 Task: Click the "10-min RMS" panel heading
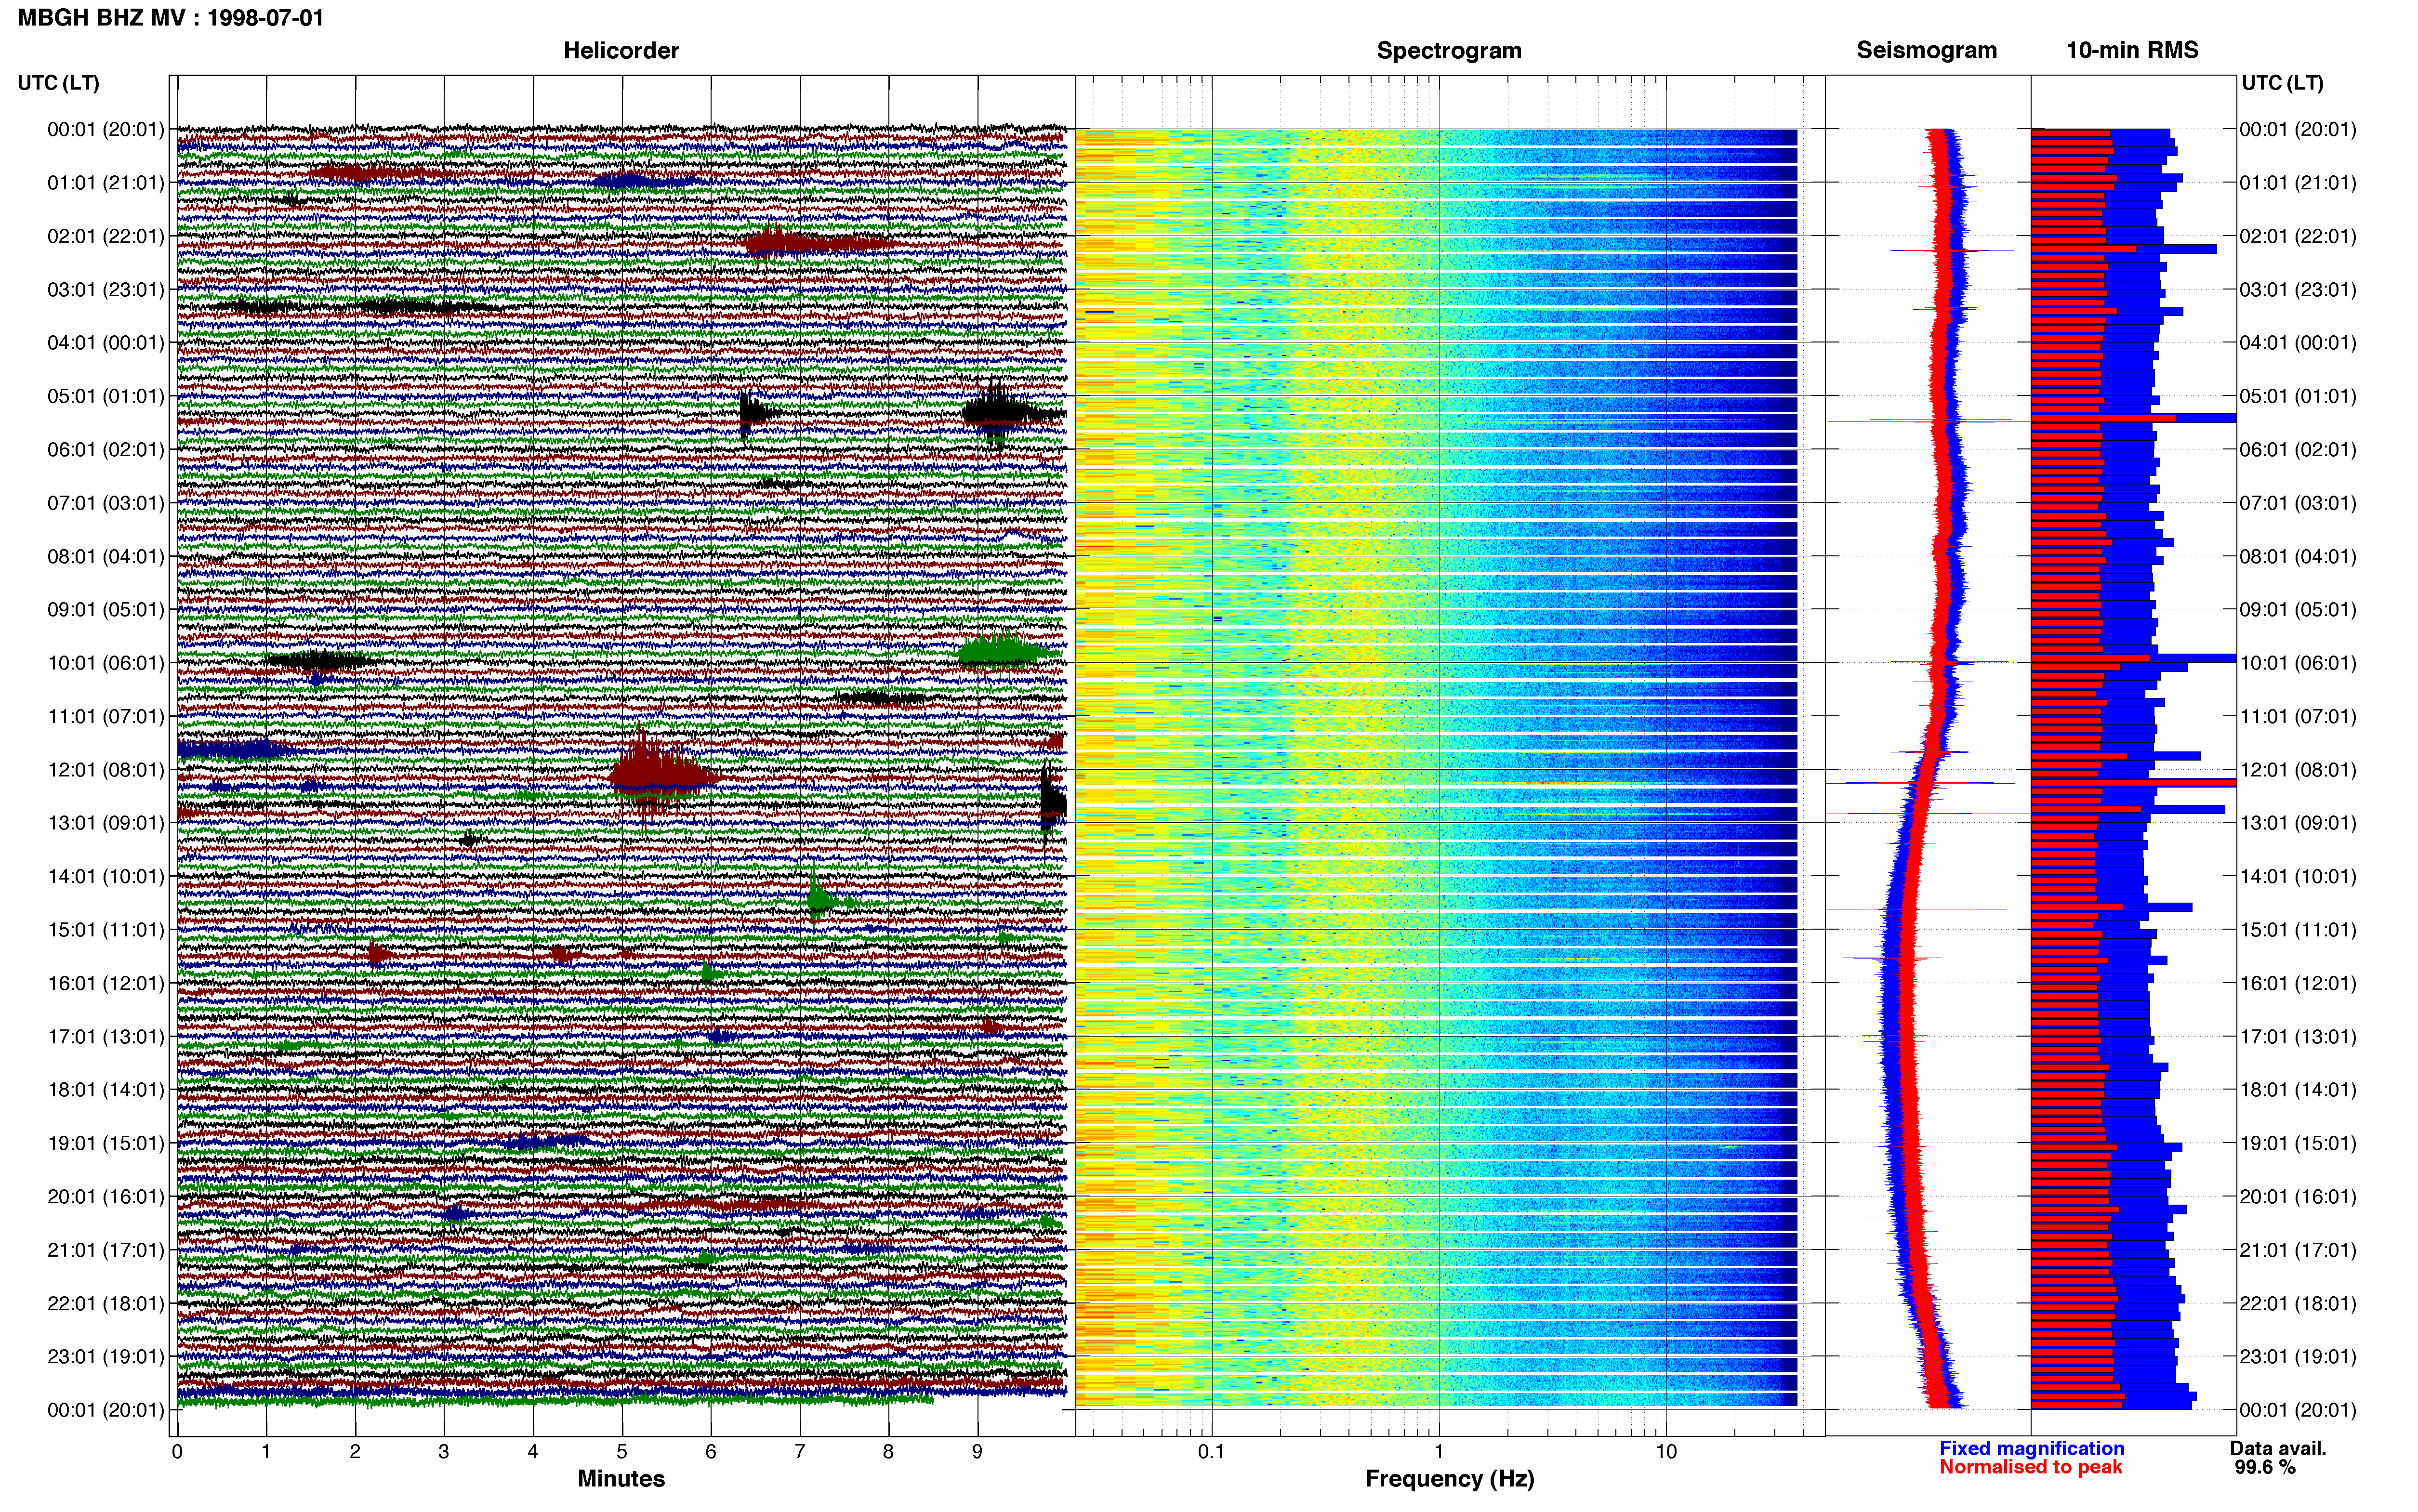click(2132, 50)
